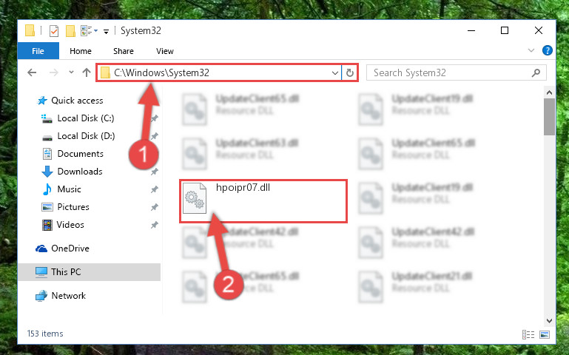Open Downloads in Quick access
The height and width of the screenshot is (355, 569).
[x=80, y=171]
